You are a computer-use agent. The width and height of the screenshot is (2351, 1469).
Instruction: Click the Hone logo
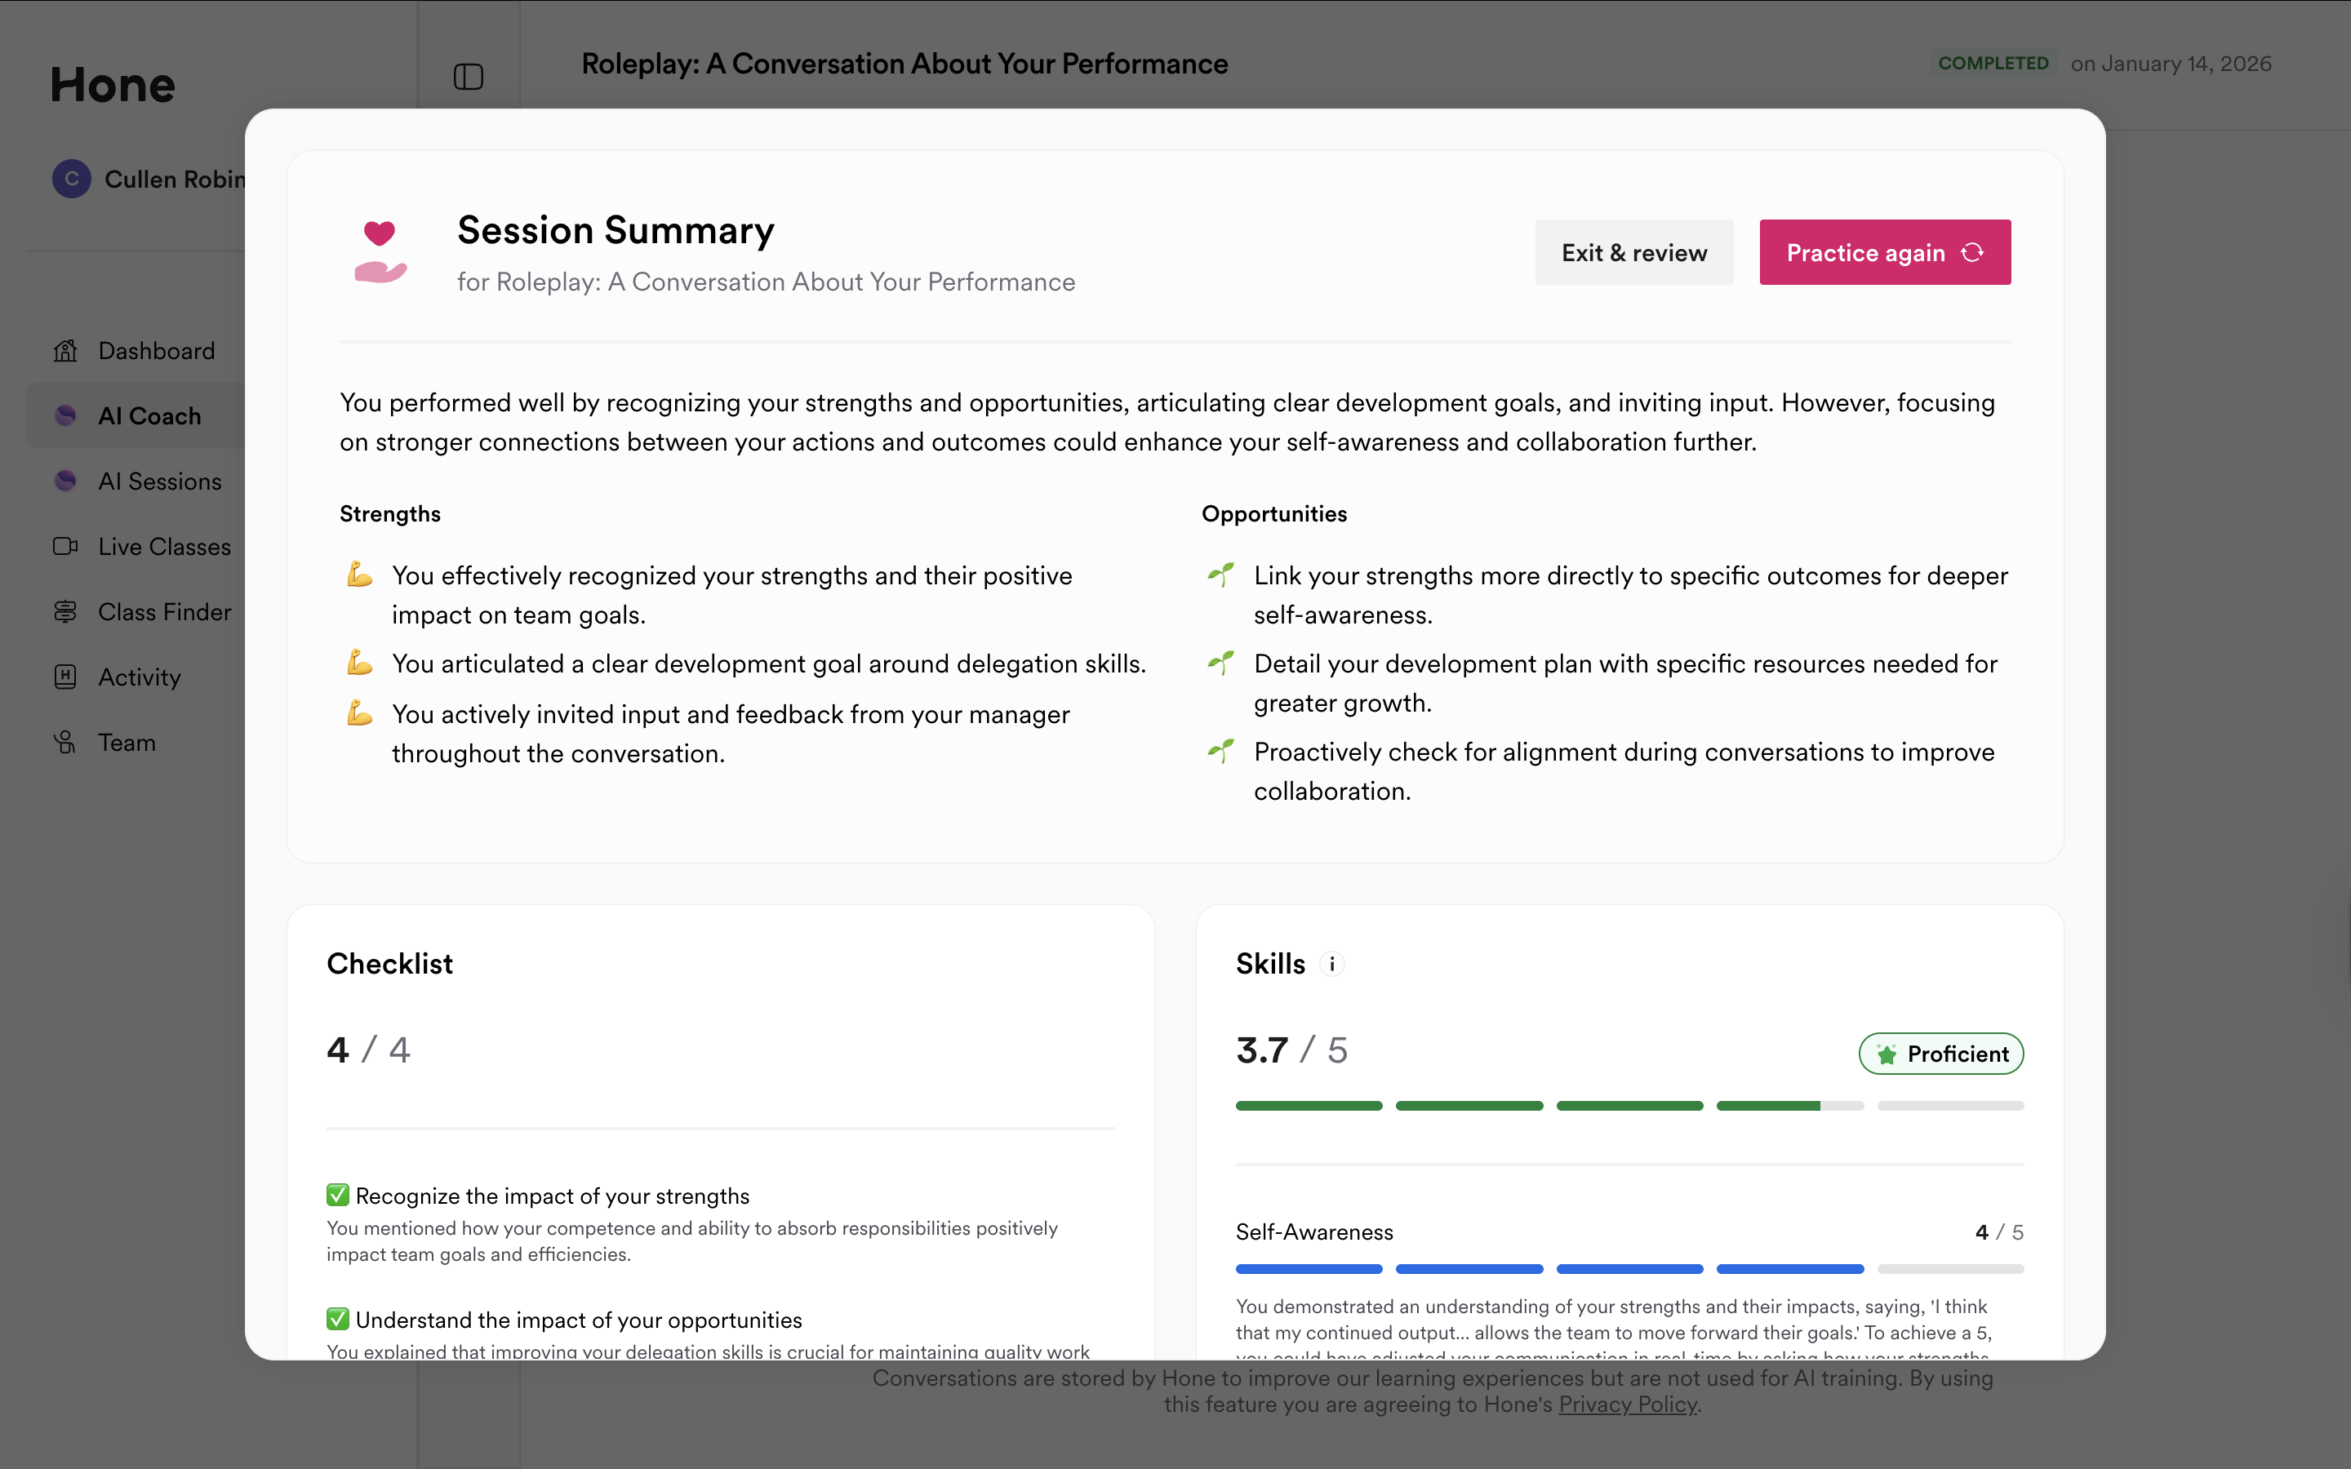[x=113, y=85]
